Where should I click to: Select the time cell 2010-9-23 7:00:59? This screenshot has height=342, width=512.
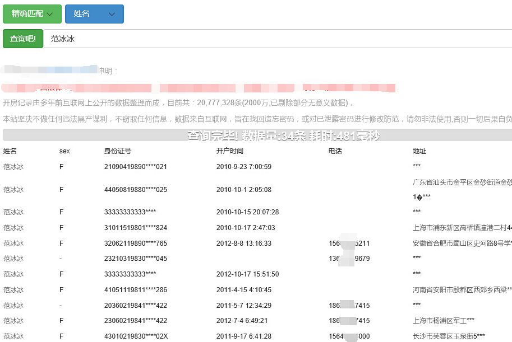[243, 167]
